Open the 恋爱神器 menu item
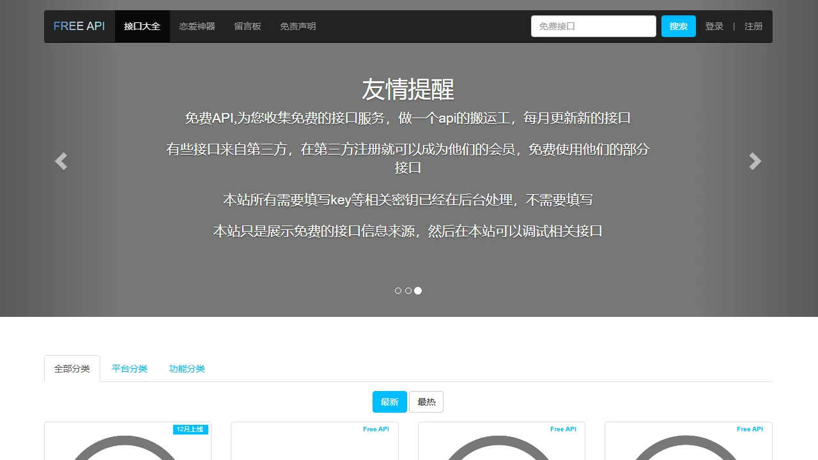818x460 pixels. click(197, 26)
